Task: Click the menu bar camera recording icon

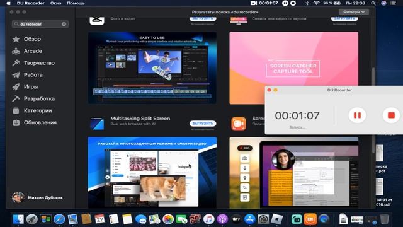Action: pyautogui.click(x=254, y=3)
